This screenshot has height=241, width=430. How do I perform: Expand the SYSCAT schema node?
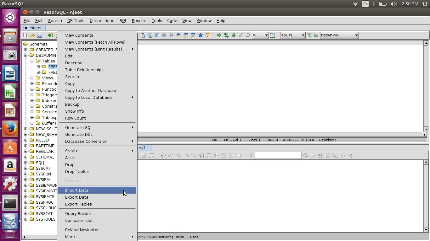pos(26,168)
